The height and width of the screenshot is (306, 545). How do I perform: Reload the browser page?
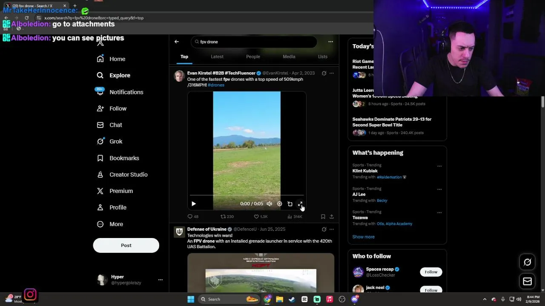point(26,18)
